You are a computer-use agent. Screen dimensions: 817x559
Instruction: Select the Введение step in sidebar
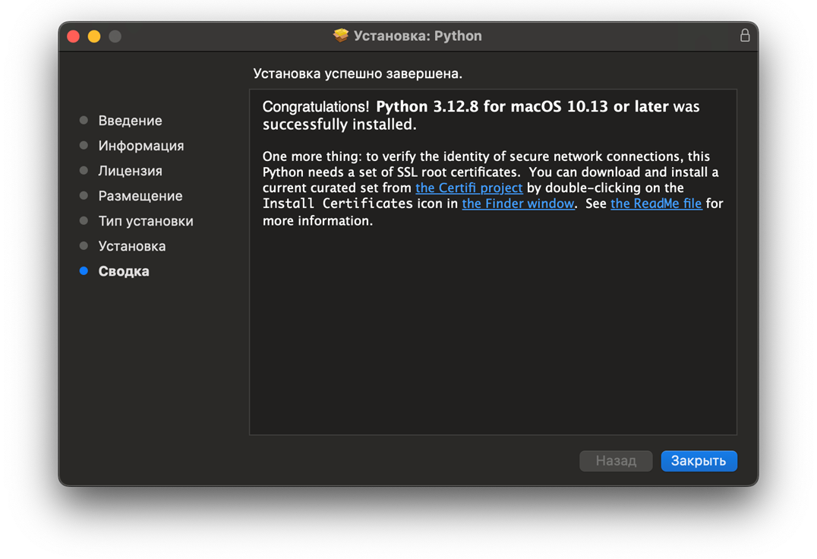click(131, 120)
